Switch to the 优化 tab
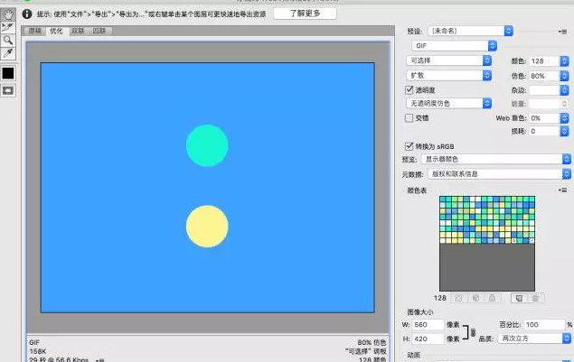 pos(56,31)
